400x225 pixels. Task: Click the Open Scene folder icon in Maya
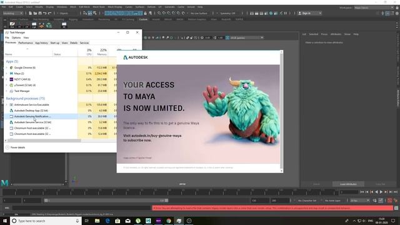point(35,13)
